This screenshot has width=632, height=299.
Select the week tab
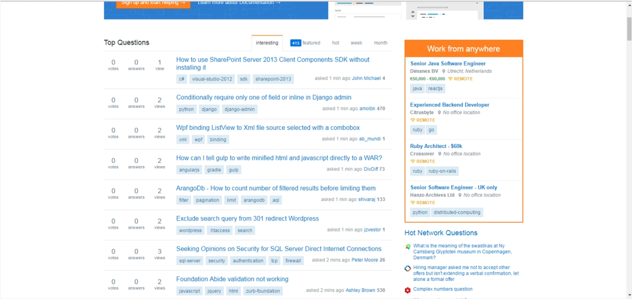tap(356, 43)
